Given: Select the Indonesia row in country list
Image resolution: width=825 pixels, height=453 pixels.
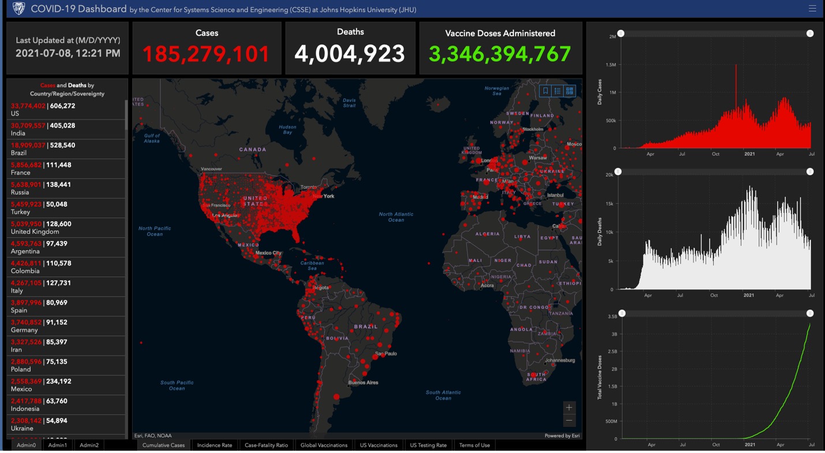Looking at the screenshot, I should (66, 405).
